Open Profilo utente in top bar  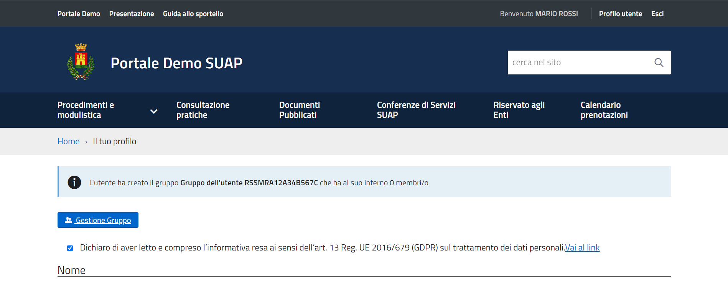(x=620, y=14)
